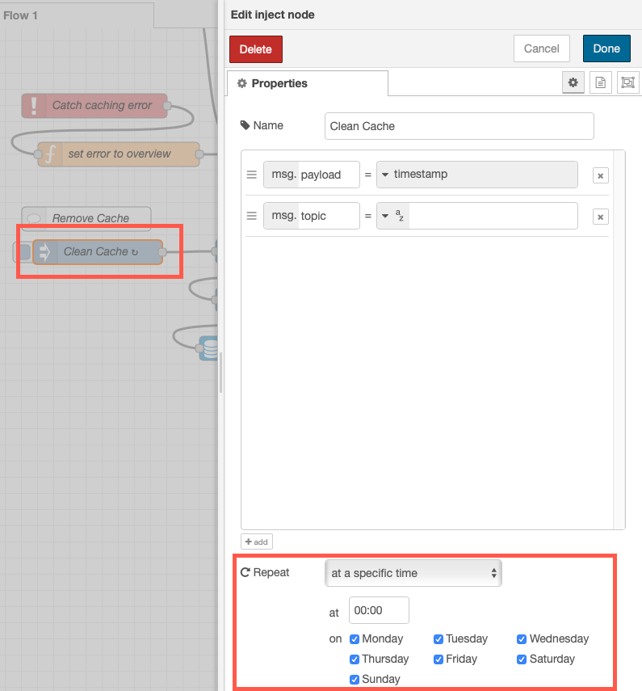Viewport: 642px width, 691px height.
Task: Toggle the Sunday checkbox
Action: [x=355, y=680]
